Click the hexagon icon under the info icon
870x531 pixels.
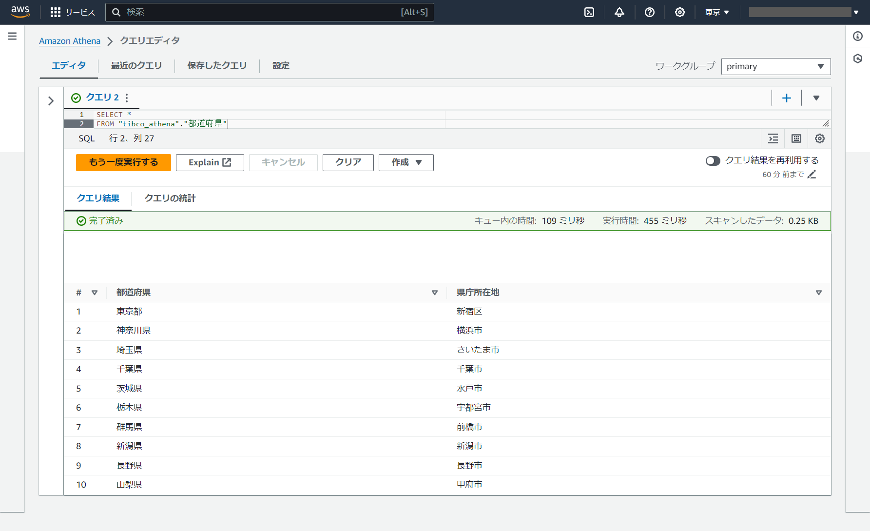[x=858, y=59]
